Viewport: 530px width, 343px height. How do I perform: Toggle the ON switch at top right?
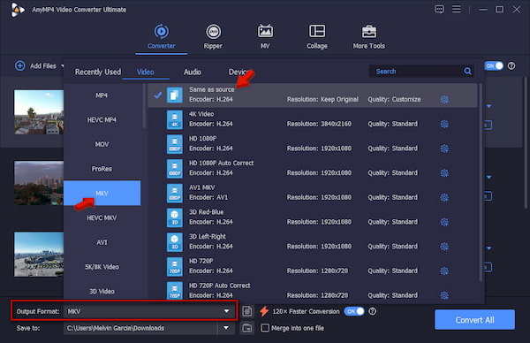point(493,66)
